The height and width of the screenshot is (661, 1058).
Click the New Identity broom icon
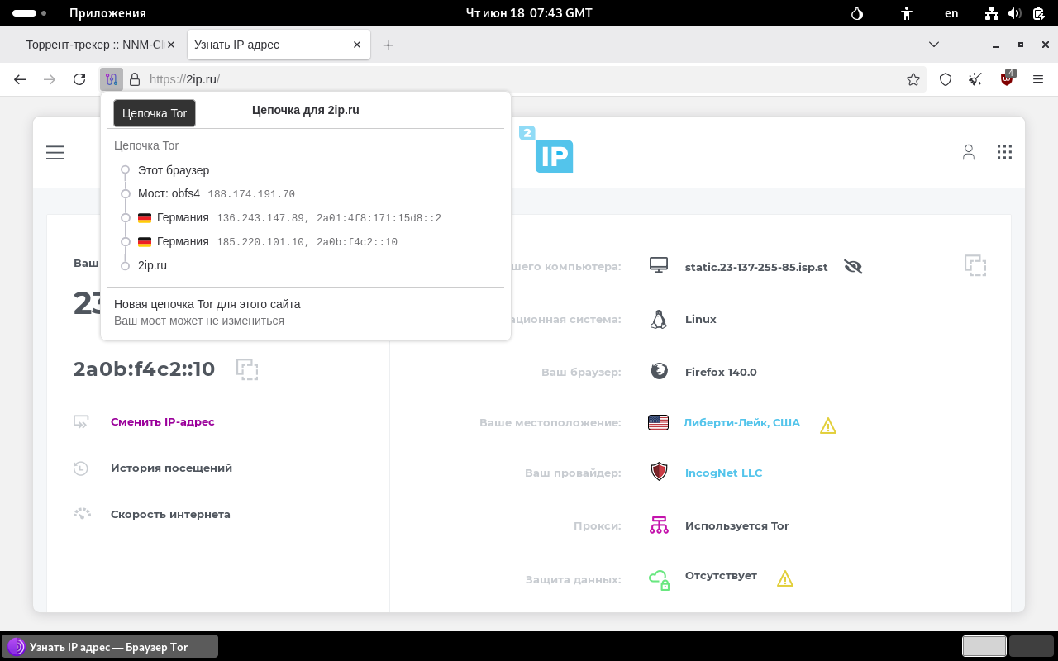pyautogui.click(x=976, y=79)
